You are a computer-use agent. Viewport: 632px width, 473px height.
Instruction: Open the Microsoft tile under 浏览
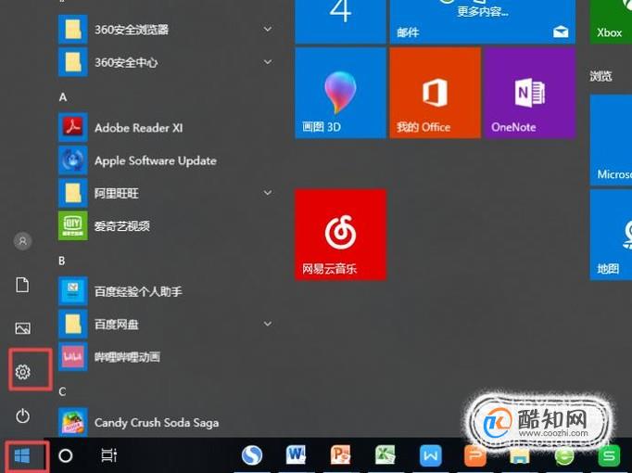[x=611, y=140]
